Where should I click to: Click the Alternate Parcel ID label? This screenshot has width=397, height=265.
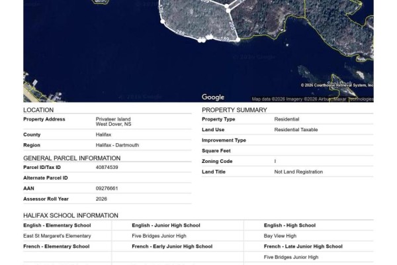click(x=45, y=178)
